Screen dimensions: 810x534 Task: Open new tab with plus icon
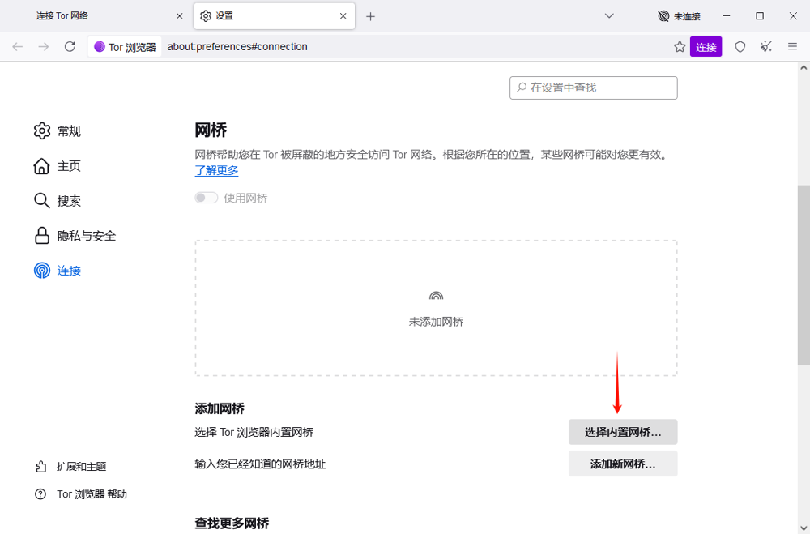(370, 16)
